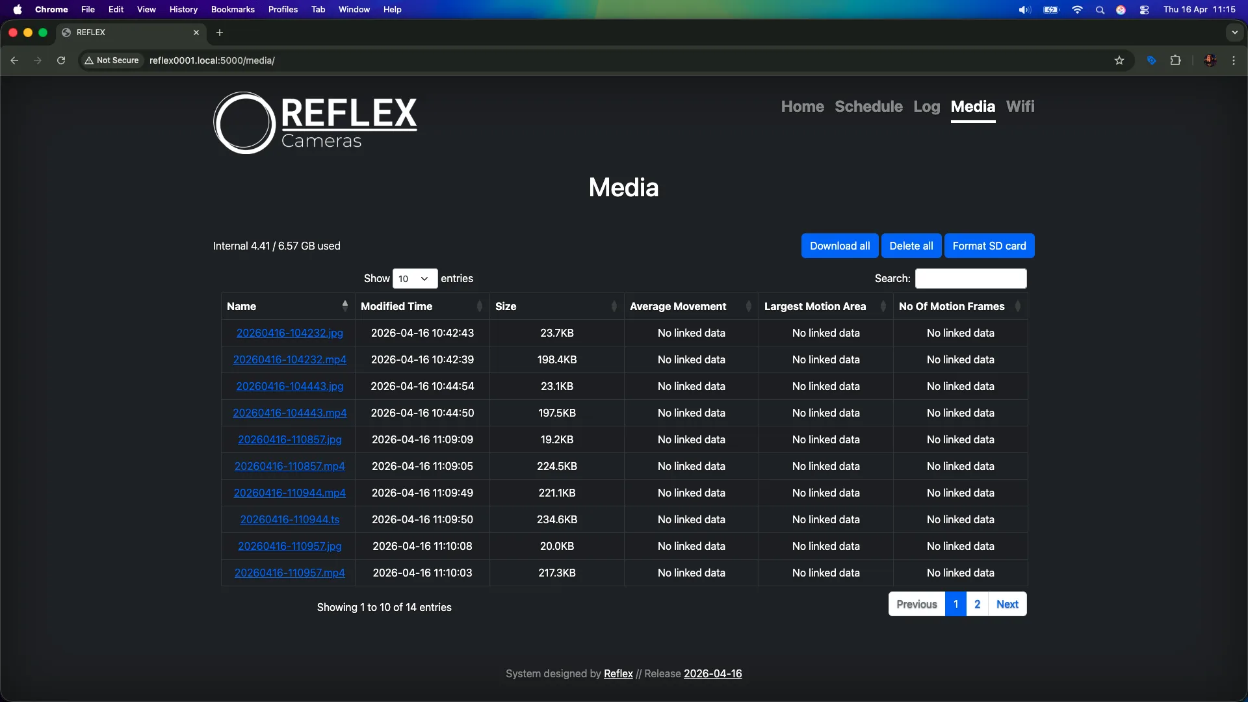Sort by Average Movement column

coord(691,306)
